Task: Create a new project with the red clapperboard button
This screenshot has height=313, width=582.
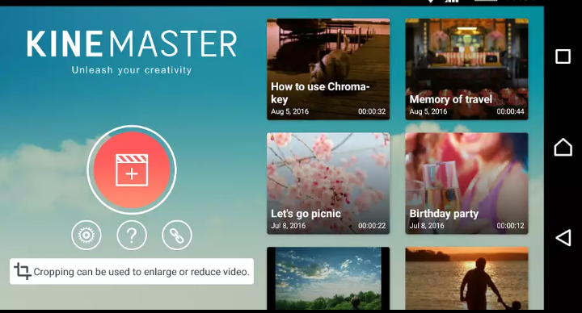Action: 132,169
